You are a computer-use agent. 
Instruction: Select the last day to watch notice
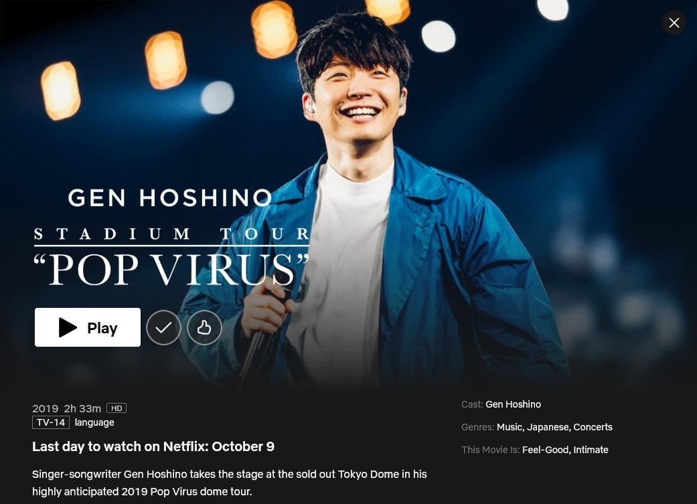153,446
